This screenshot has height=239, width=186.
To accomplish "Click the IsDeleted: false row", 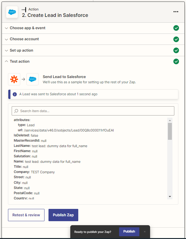I will (26, 135).
